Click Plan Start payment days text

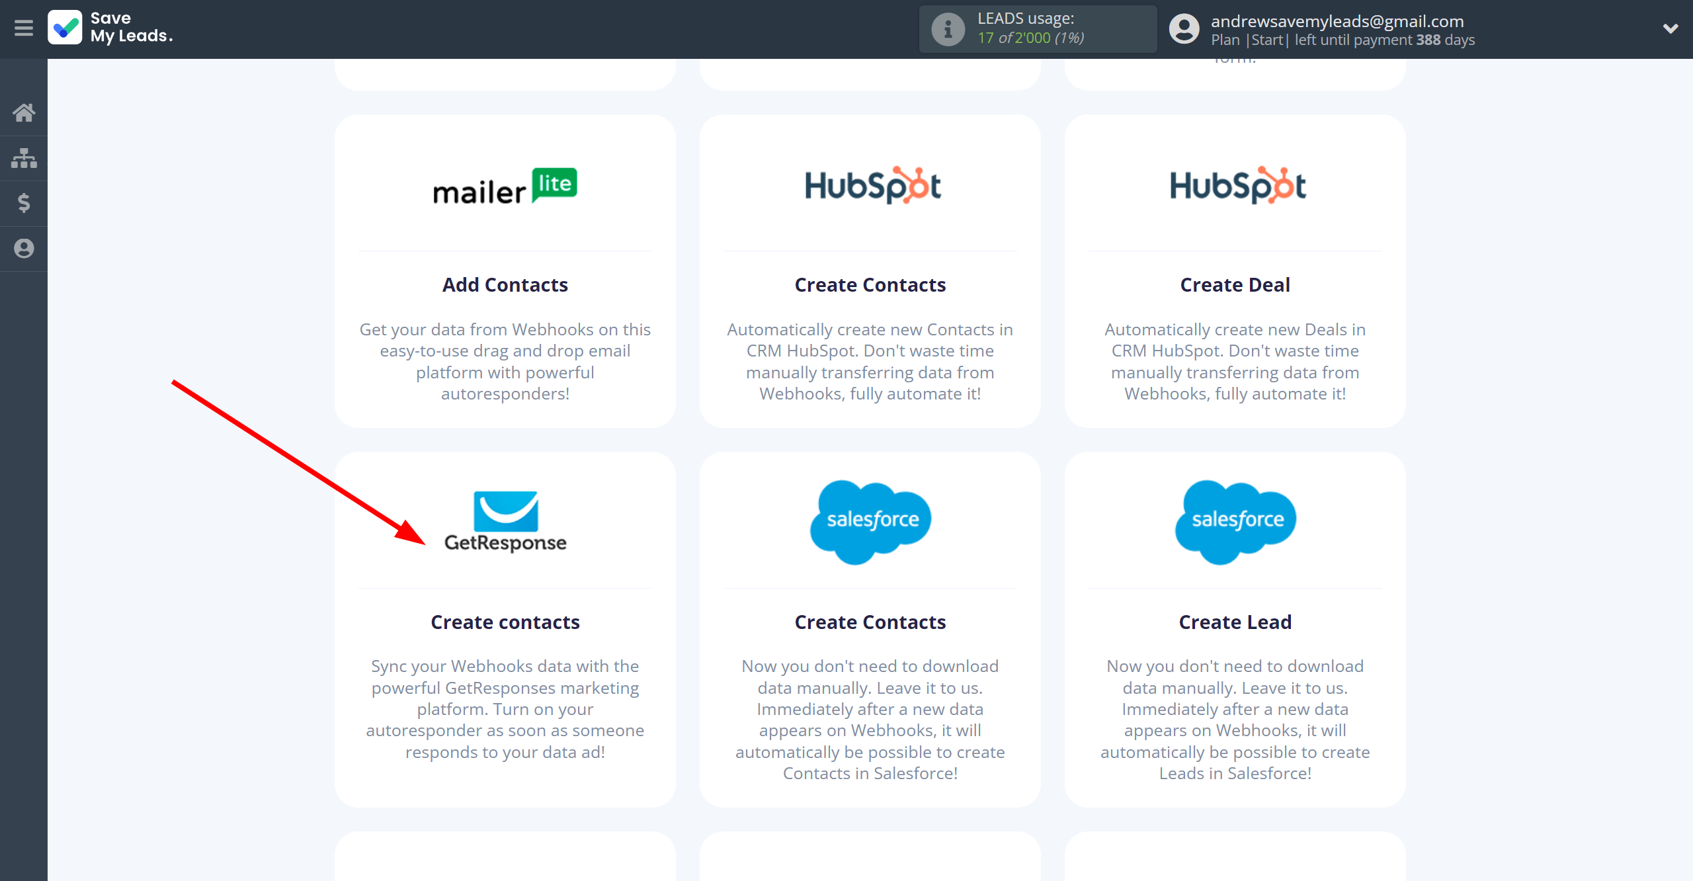point(1342,40)
